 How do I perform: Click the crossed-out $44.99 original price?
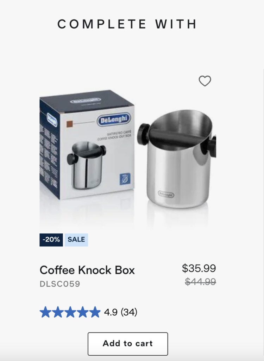[x=201, y=282]
